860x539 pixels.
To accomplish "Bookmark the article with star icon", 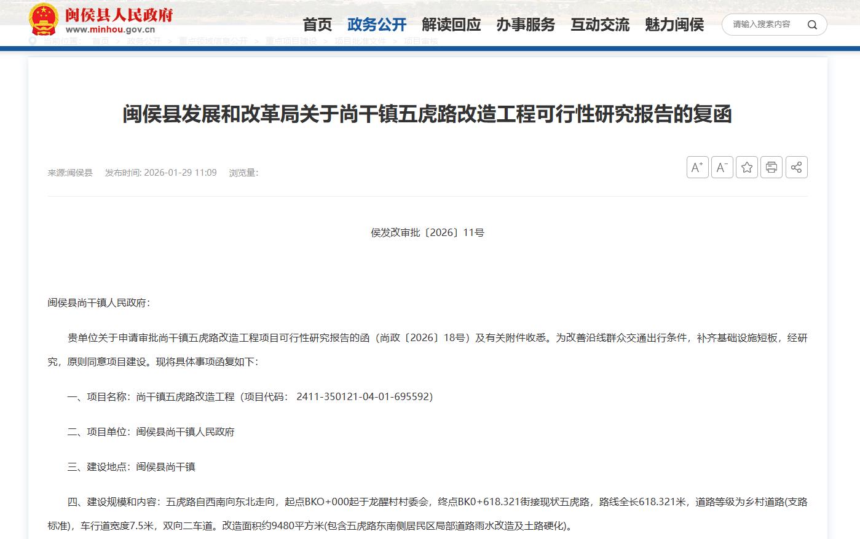I will click(x=746, y=167).
